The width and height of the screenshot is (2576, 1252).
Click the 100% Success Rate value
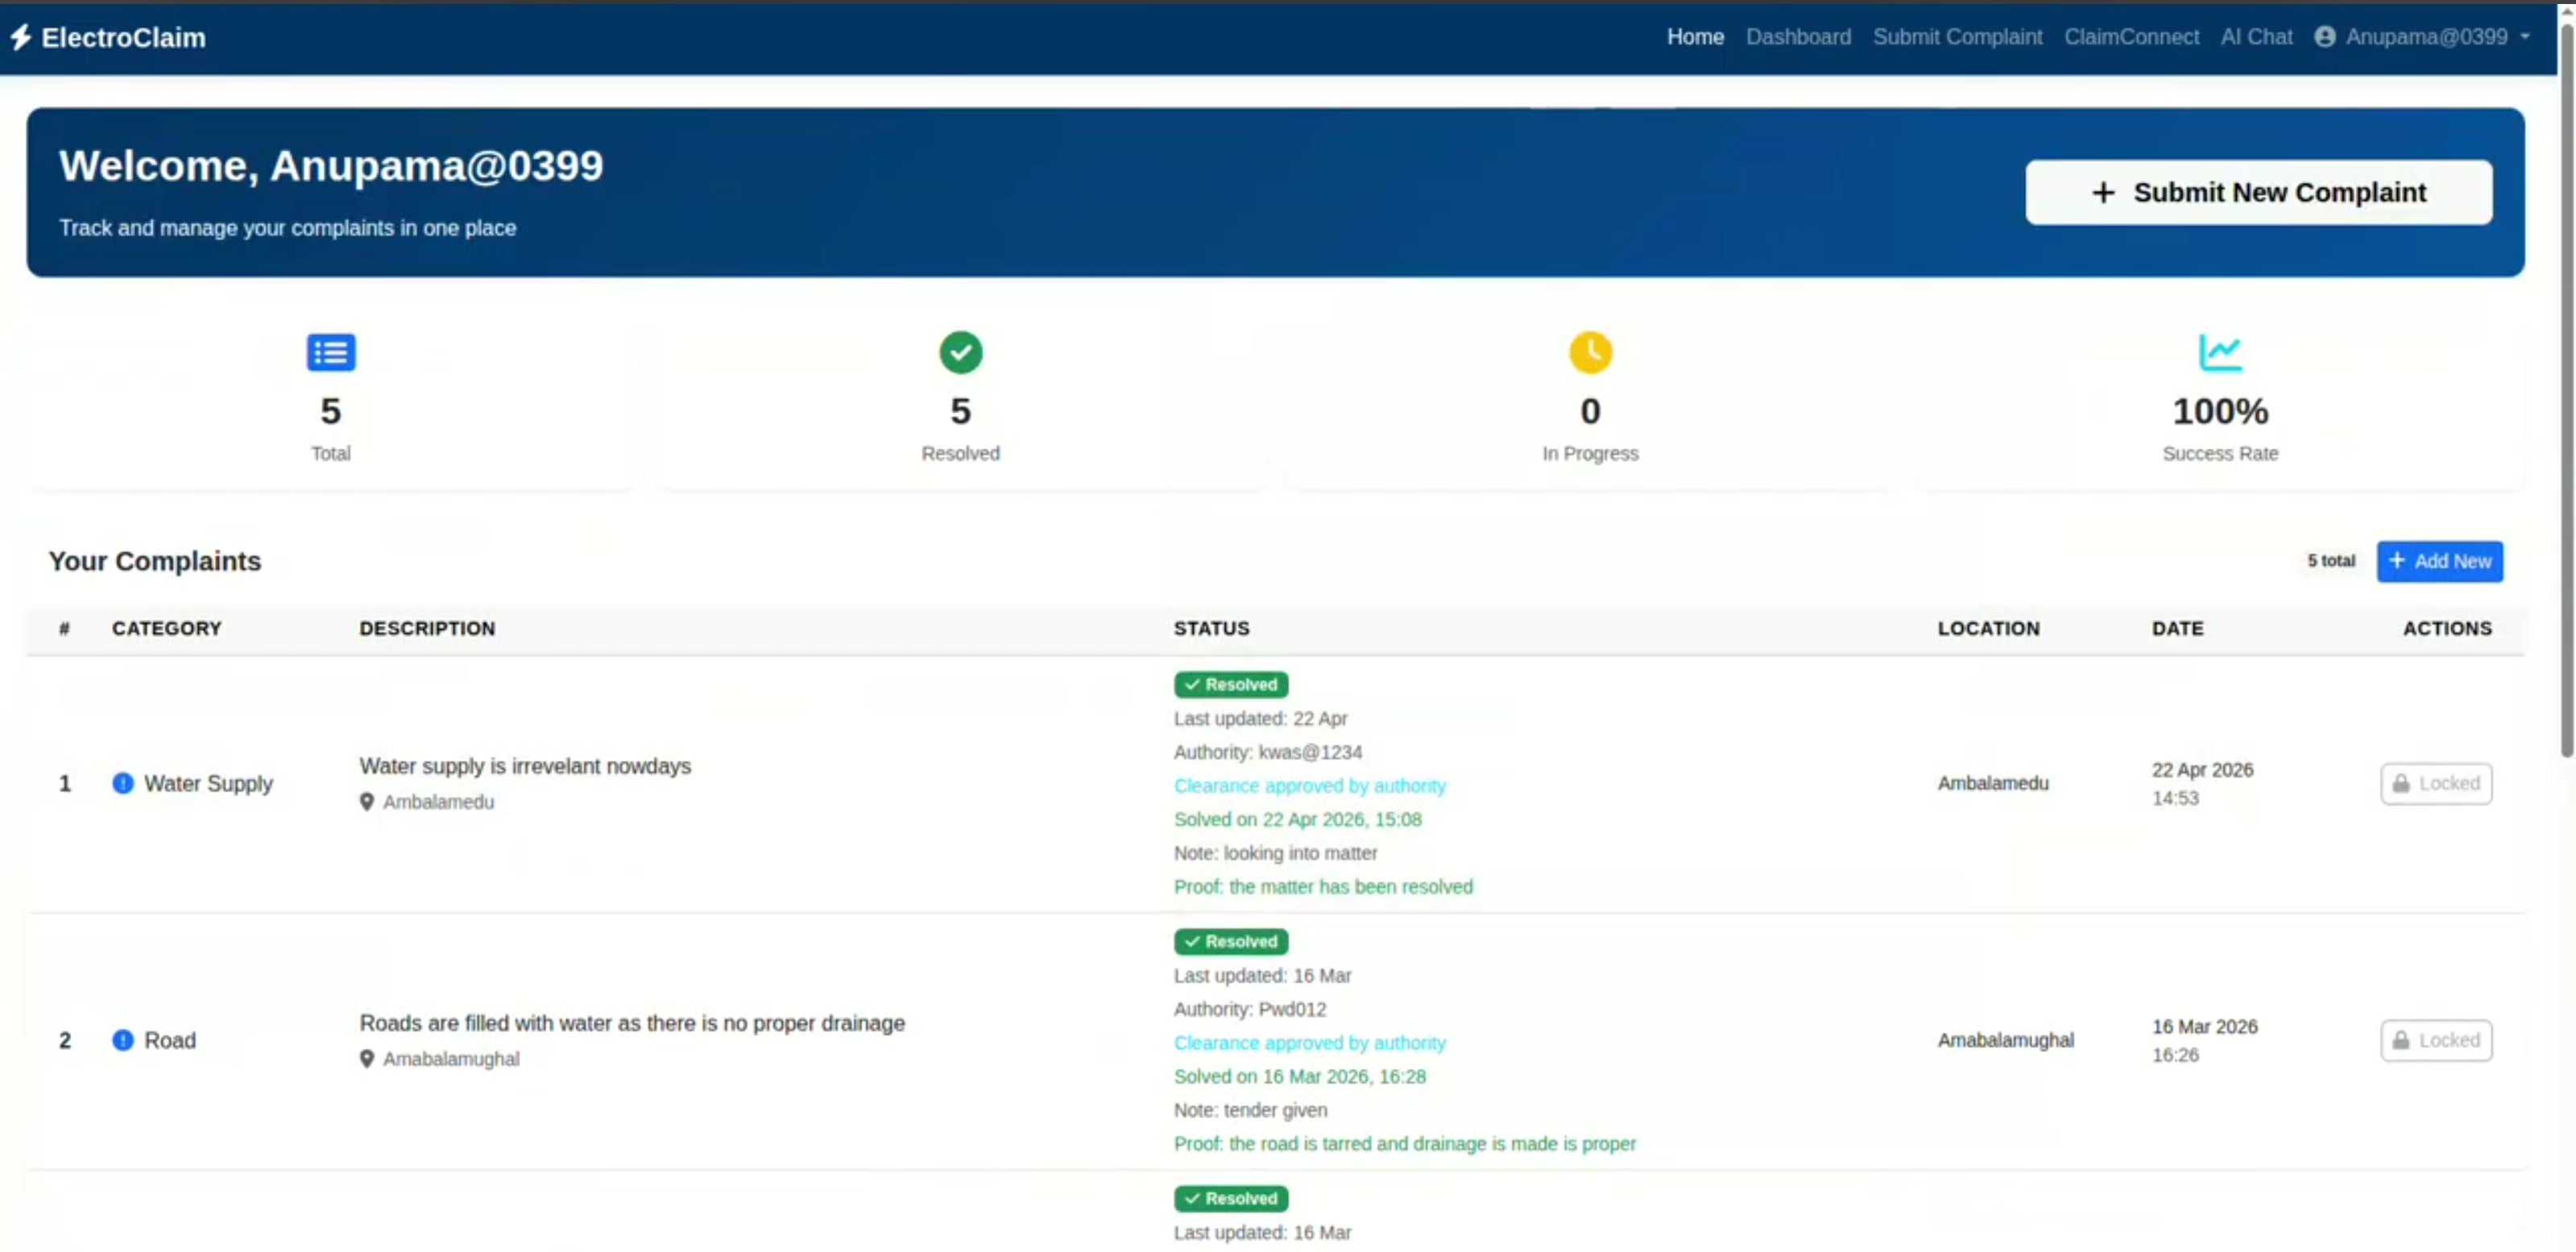2219,411
